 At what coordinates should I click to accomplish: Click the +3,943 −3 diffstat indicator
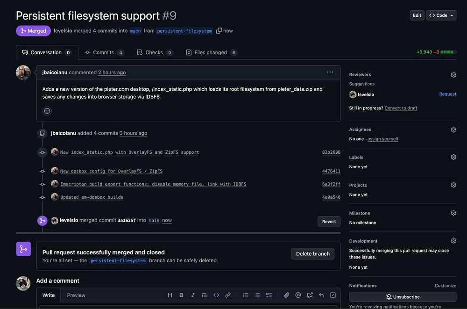tap(436, 52)
